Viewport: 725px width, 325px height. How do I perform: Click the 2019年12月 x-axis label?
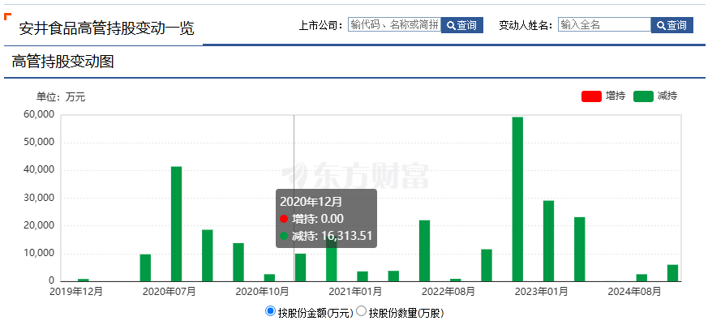tap(76, 293)
